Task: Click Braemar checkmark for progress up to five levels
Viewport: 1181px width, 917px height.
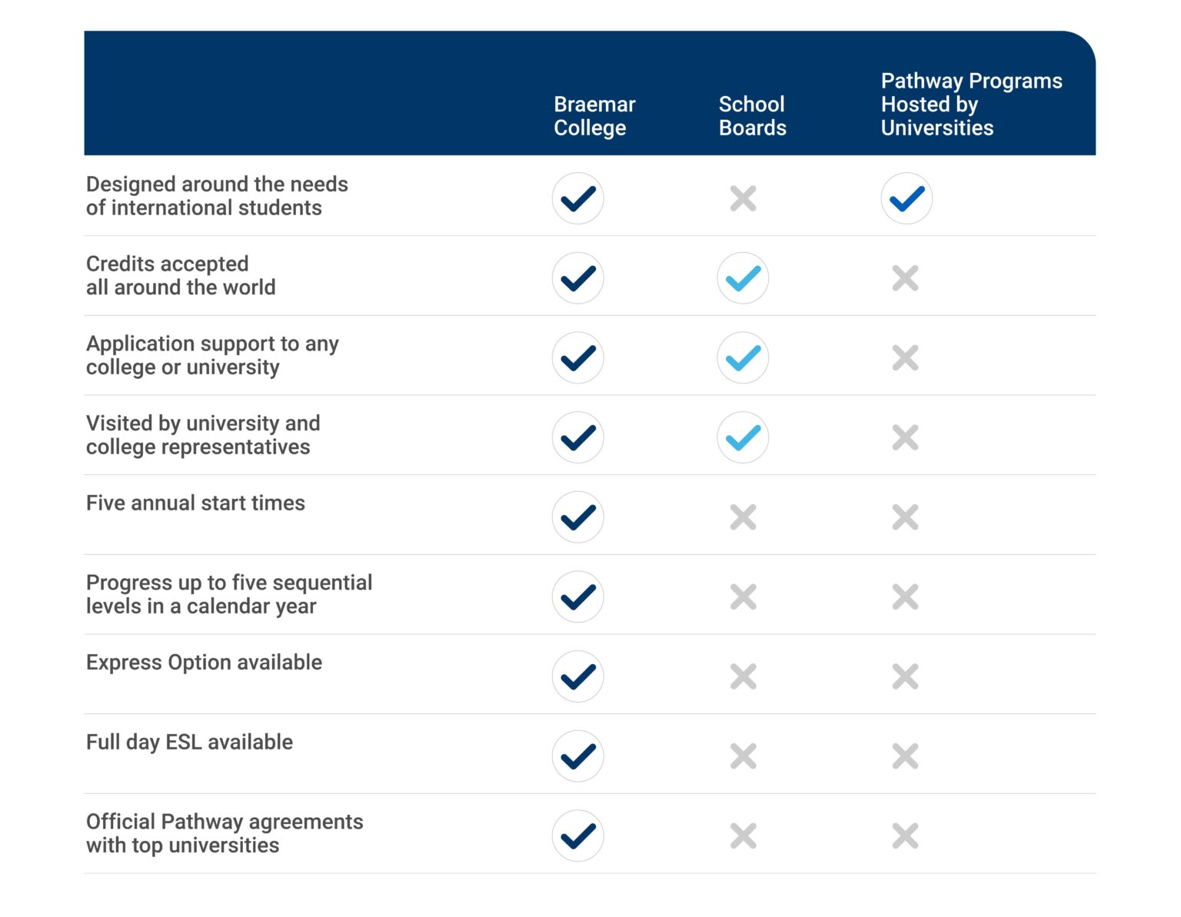Action: point(577,597)
